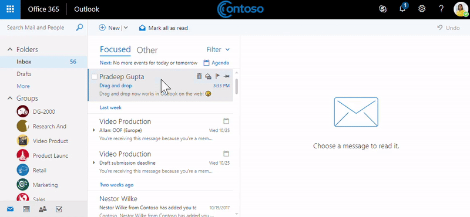Open the Video Product group avatar

(x=23, y=141)
